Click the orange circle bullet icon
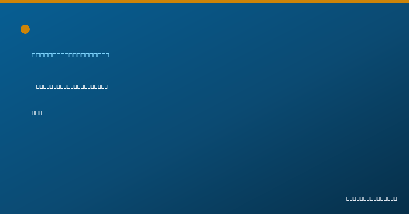This screenshot has width=409, height=214. point(25,29)
